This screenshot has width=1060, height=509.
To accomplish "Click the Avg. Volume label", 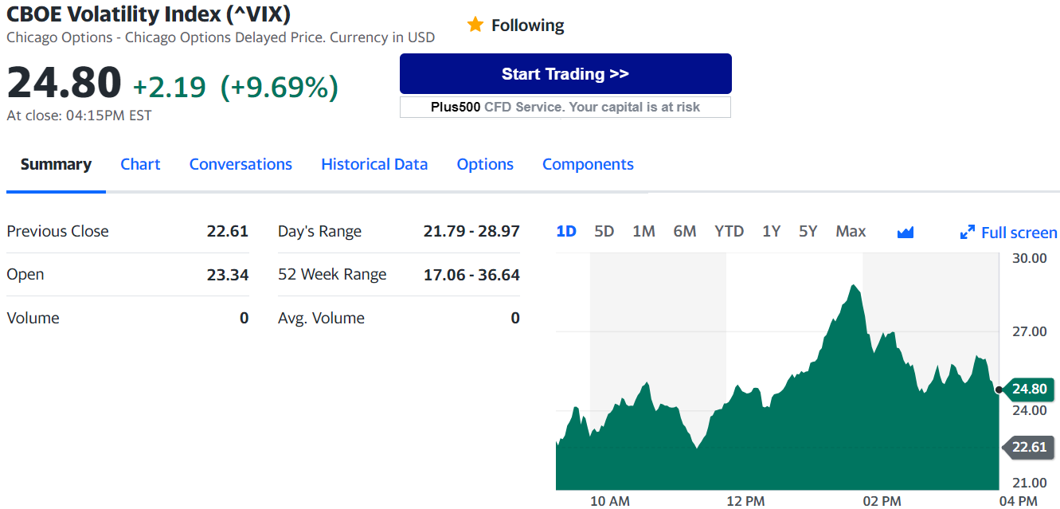I will tap(321, 318).
